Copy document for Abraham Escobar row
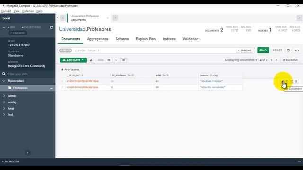This screenshot has width=303, height=170. coord(287,81)
